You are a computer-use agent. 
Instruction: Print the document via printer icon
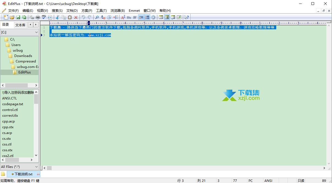(x=38, y=17)
